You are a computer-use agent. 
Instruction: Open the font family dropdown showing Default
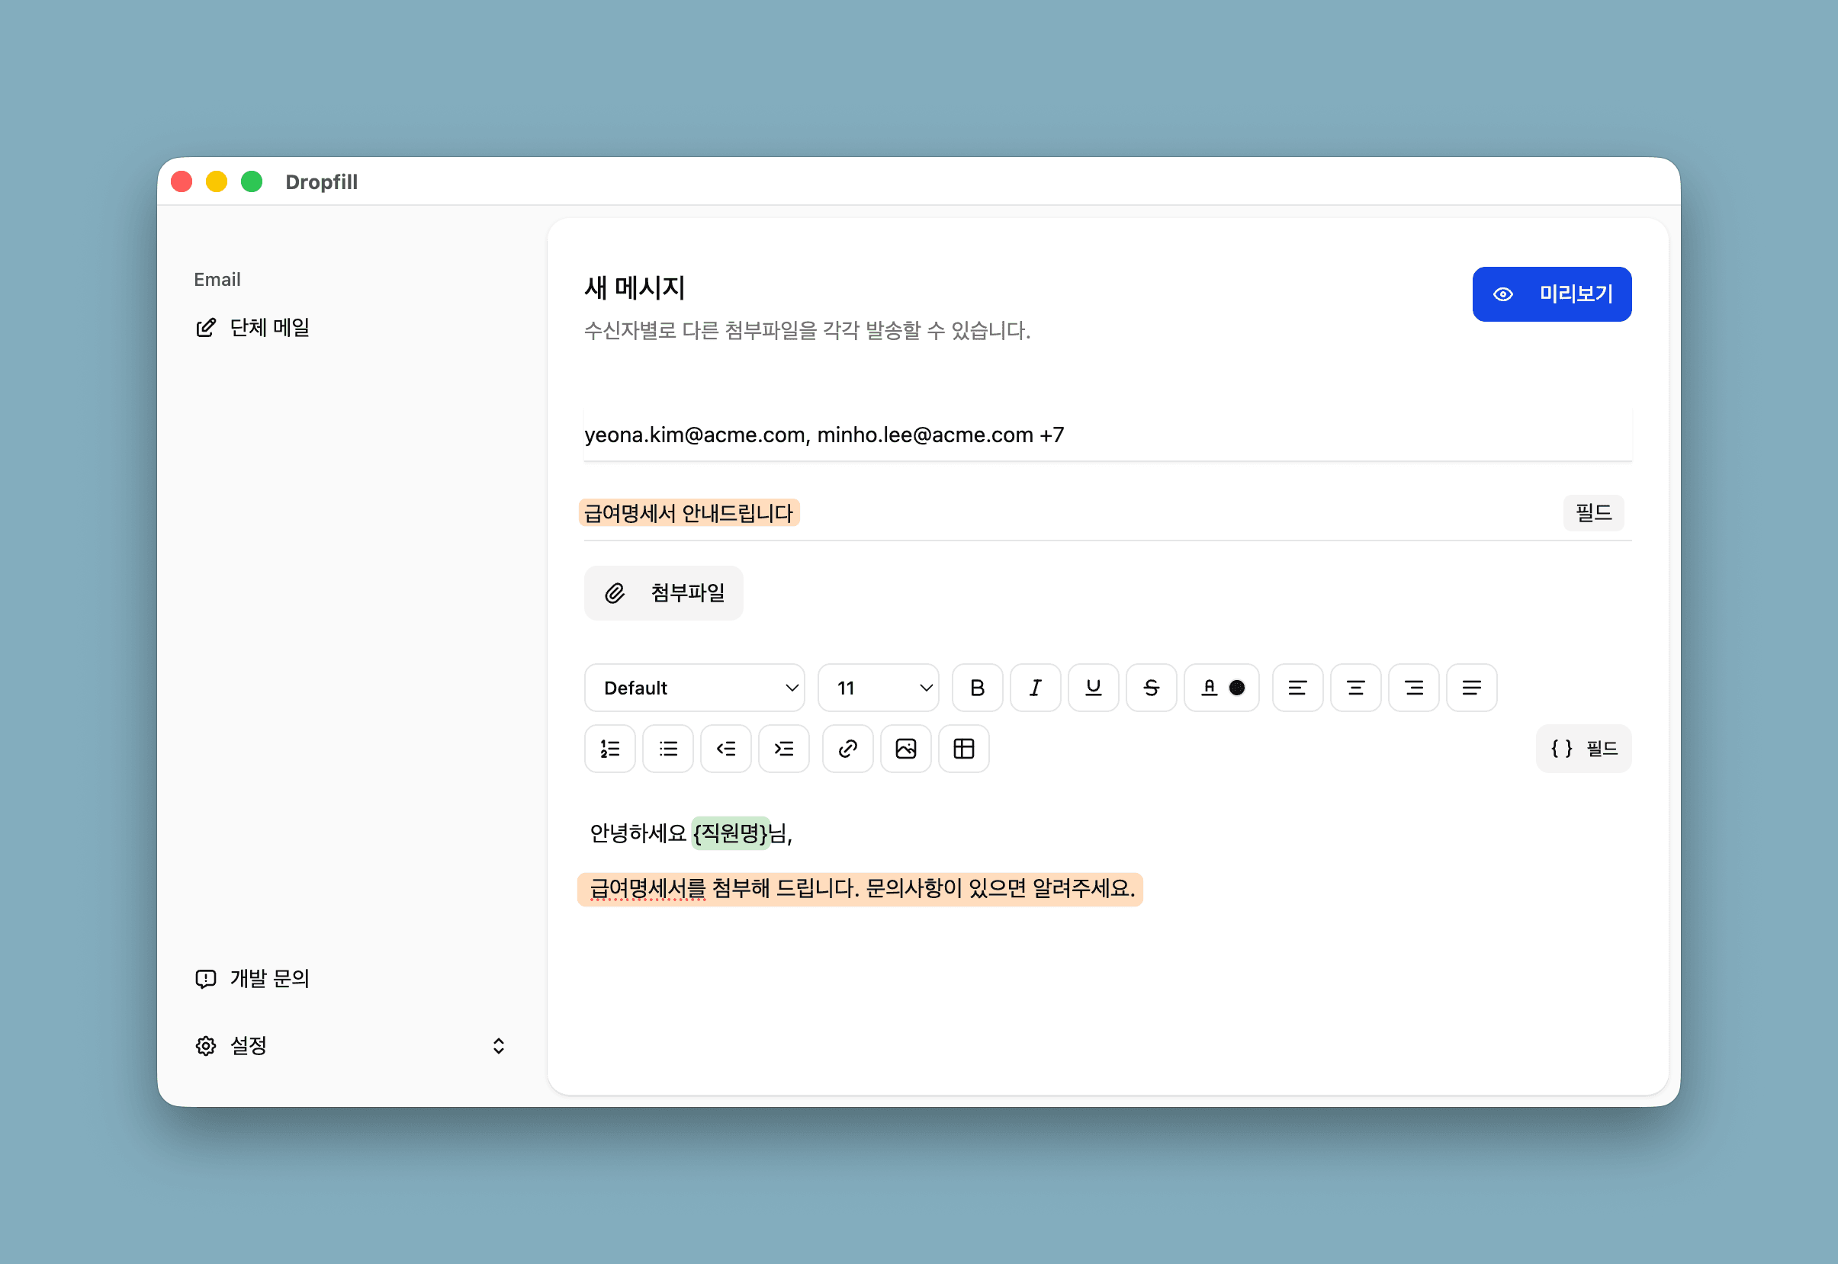click(x=694, y=688)
